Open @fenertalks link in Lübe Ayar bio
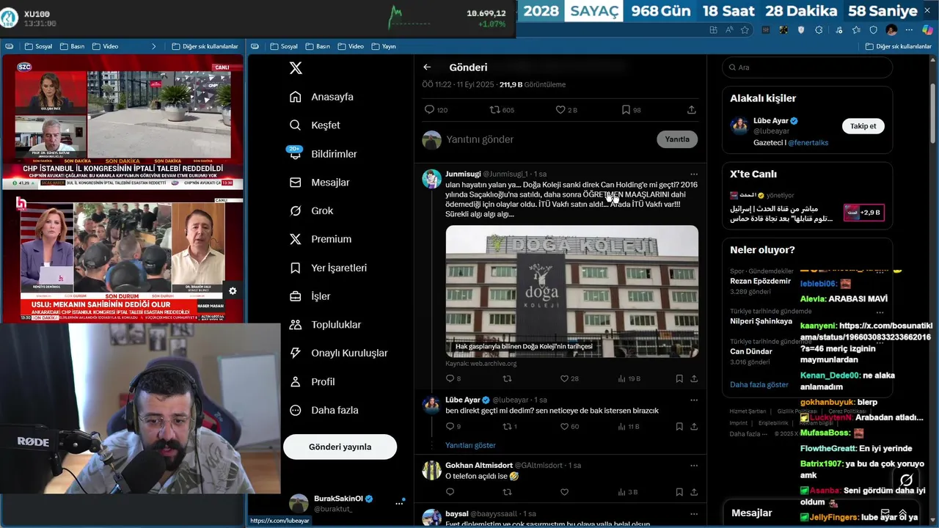The width and height of the screenshot is (939, 528). point(808,143)
